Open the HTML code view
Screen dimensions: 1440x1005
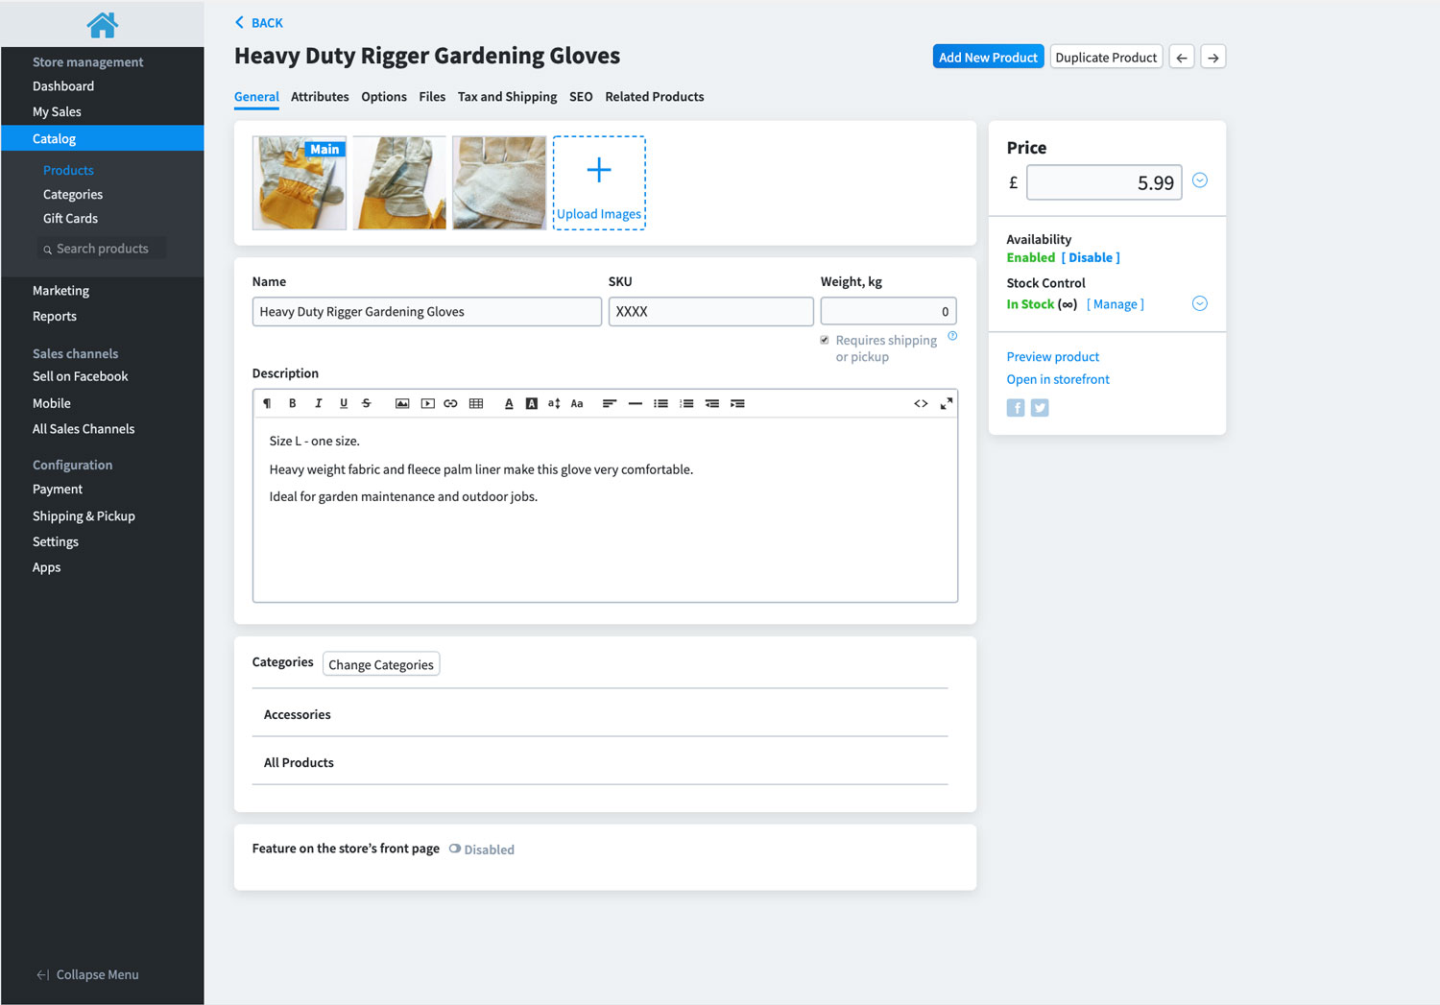[x=921, y=403]
